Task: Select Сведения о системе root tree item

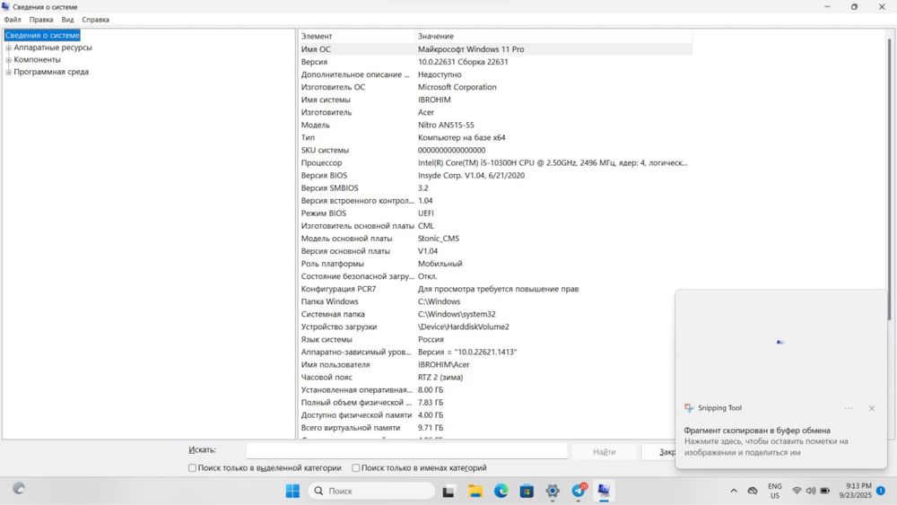Action: (42, 36)
